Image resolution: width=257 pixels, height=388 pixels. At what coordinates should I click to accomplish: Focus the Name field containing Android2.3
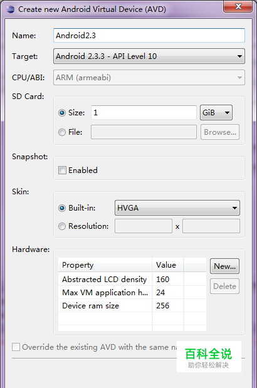click(149, 35)
